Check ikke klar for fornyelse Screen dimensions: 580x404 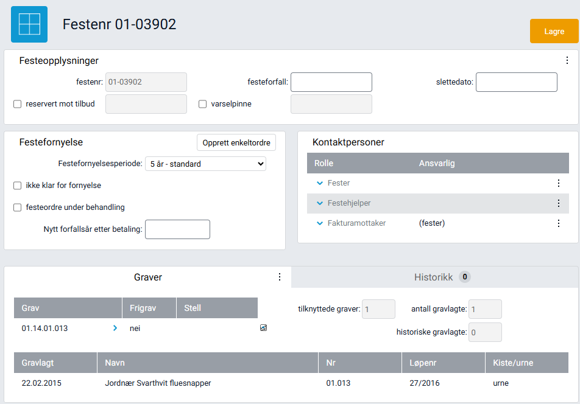pos(18,186)
